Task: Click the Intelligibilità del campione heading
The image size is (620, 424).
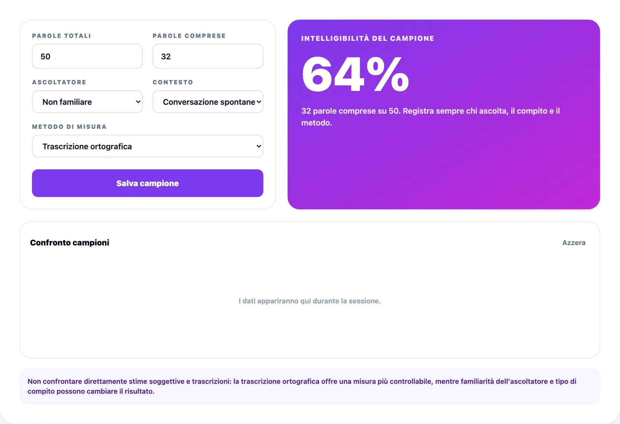Action: point(368,39)
